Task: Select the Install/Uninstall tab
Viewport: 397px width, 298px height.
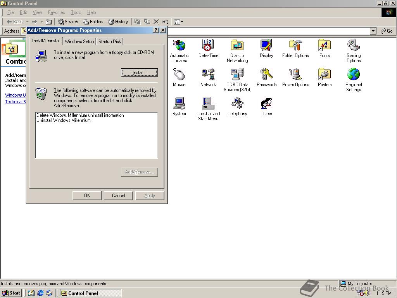Action: point(46,40)
